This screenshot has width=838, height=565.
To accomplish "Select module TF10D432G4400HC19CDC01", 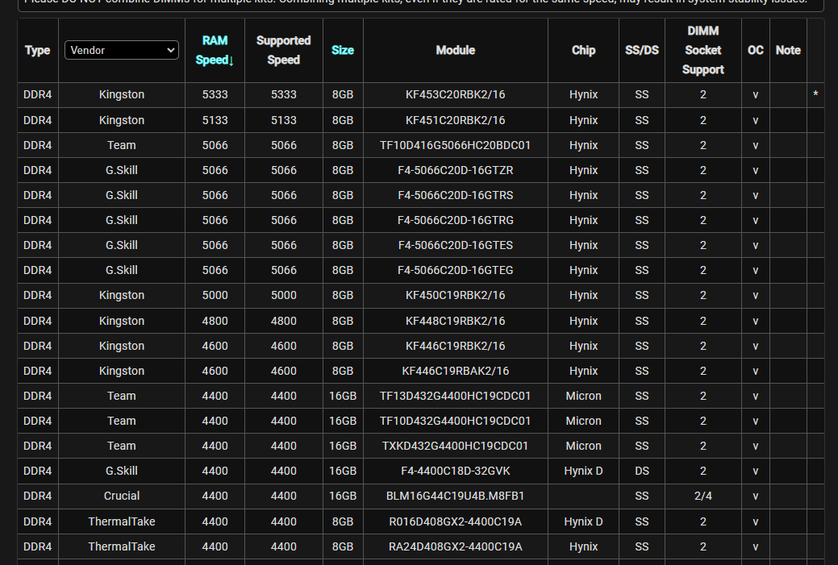I will pyautogui.click(x=456, y=421).
